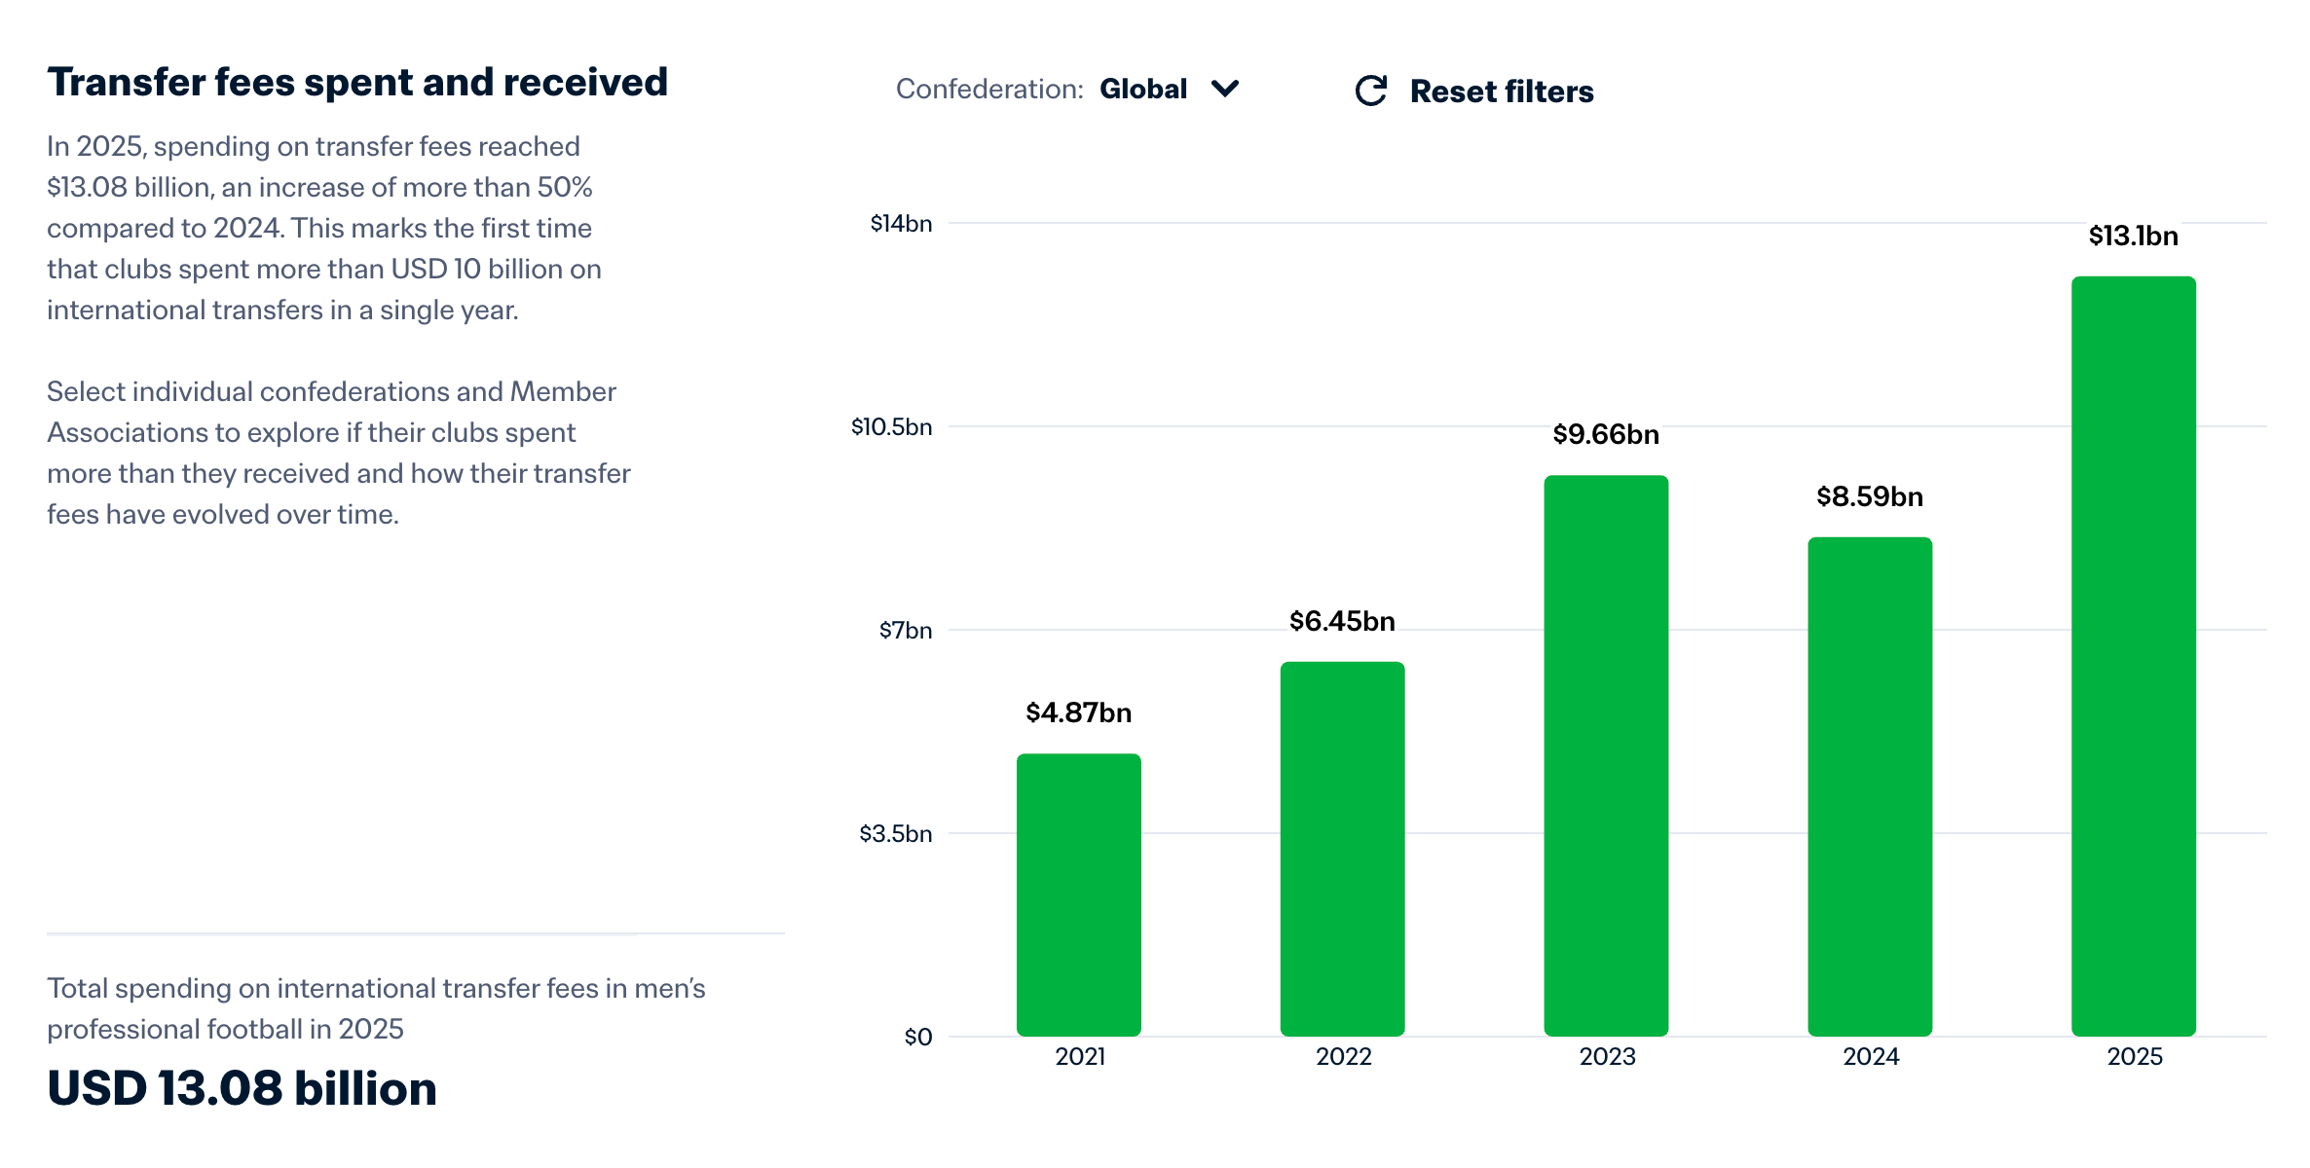The width and height of the screenshot is (2310, 1168).
Task: Click the Transfer fees spent and received heading
Action: click(x=357, y=82)
